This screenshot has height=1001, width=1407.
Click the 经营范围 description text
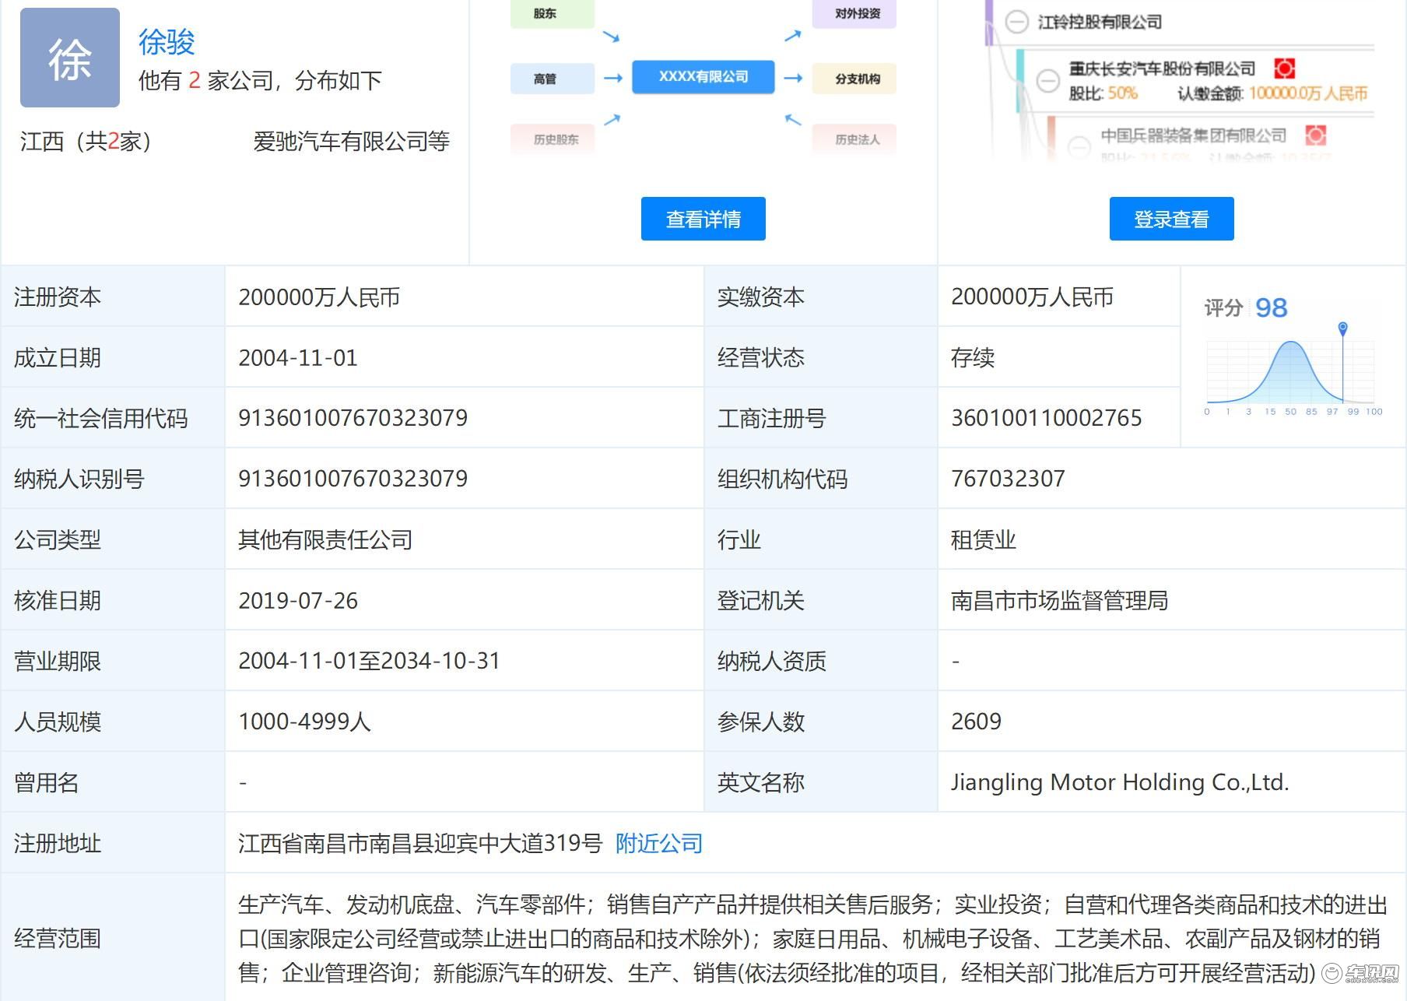tap(812, 939)
